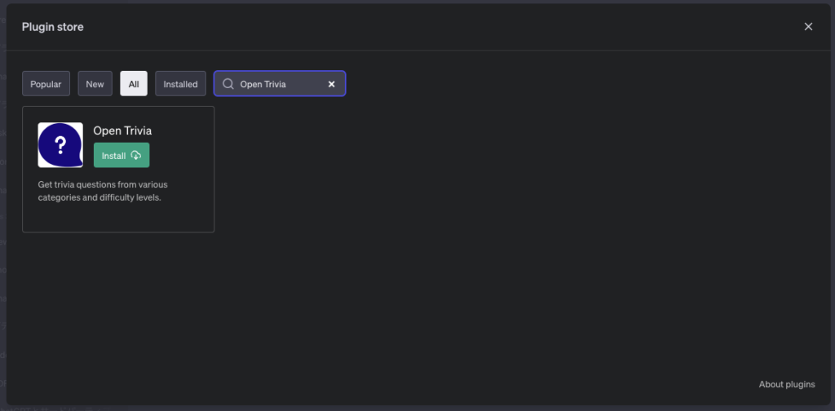Click the magnifying glass search icon
835x411 pixels.
point(228,84)
